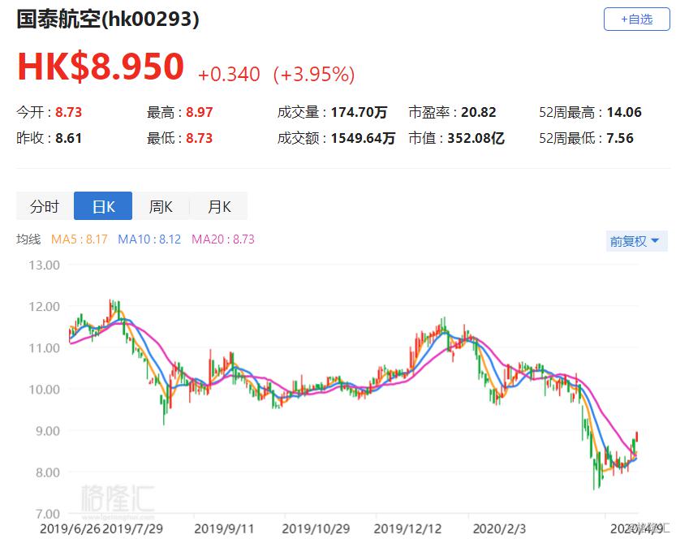Click the +自选 add to watchlist button

637,19
